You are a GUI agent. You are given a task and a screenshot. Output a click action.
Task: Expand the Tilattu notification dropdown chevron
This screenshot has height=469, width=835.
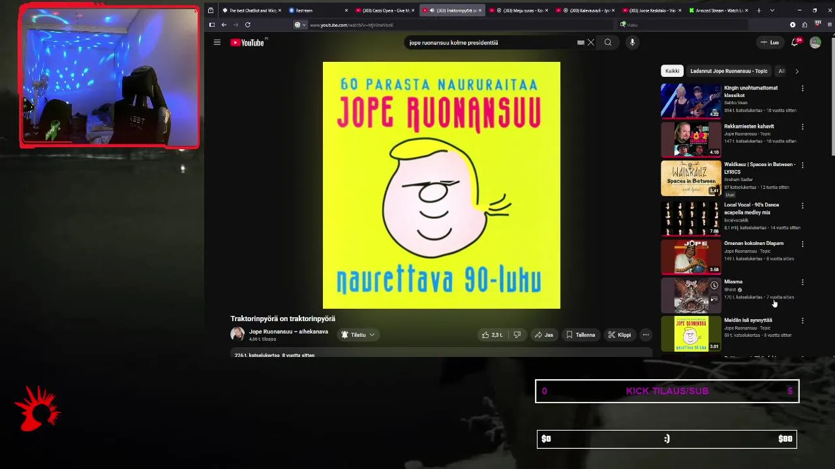(372, 335)
